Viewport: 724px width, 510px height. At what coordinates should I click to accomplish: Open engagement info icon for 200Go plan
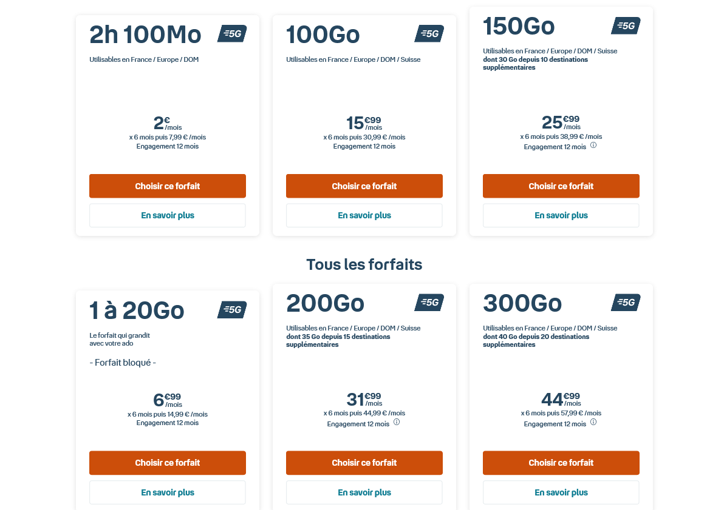coord(397,422)
